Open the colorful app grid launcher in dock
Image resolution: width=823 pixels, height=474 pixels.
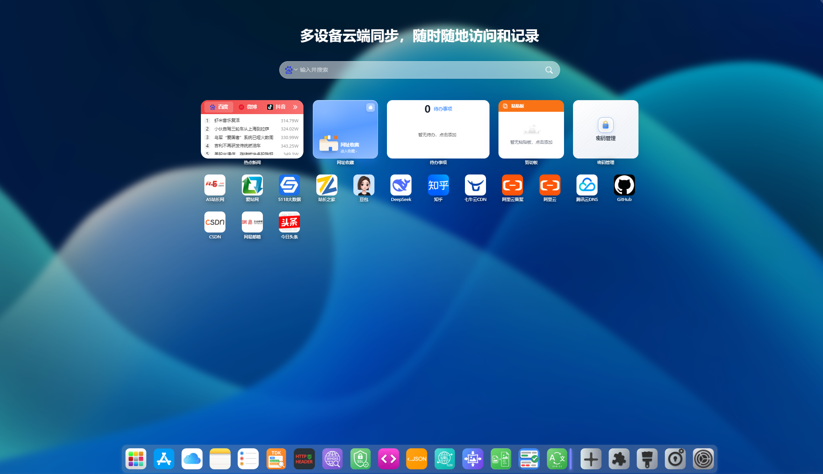(x=136, y=459)
